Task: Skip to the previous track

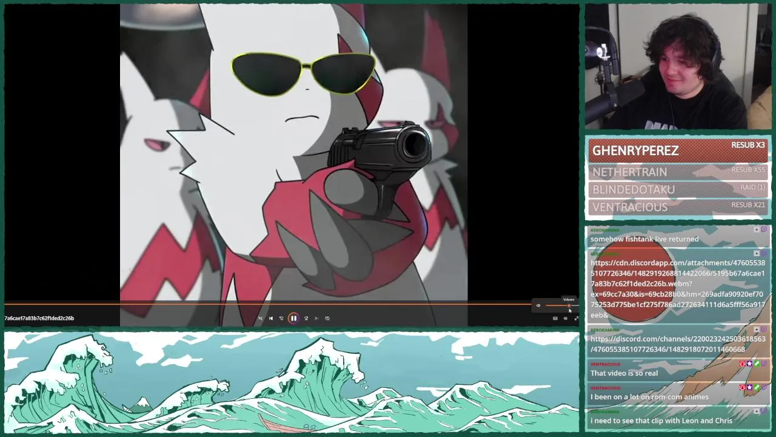Action: 271,318
